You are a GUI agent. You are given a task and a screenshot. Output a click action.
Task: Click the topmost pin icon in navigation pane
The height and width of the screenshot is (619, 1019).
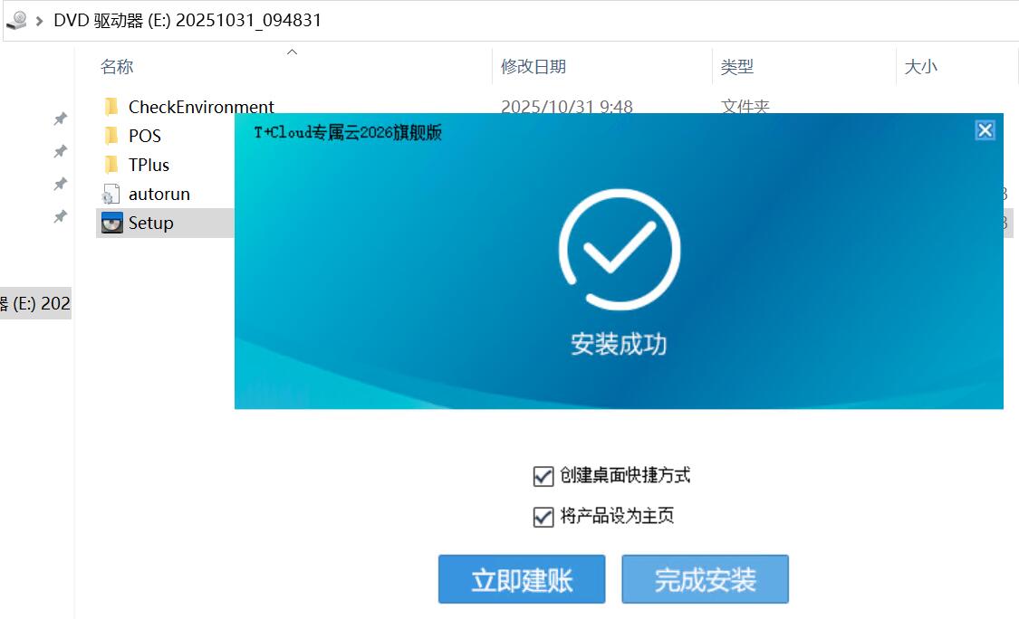click(60, 119)
